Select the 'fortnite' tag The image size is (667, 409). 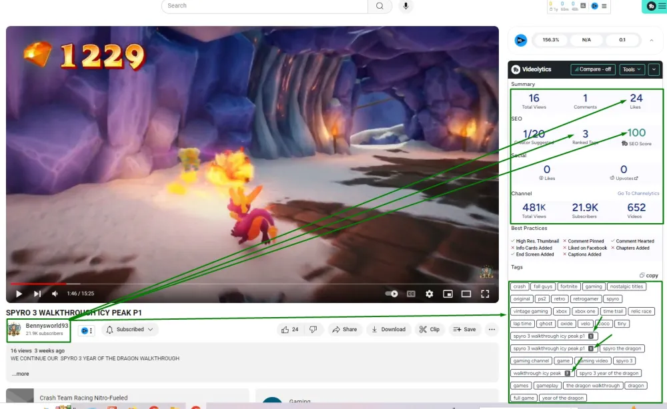[569, 286]
